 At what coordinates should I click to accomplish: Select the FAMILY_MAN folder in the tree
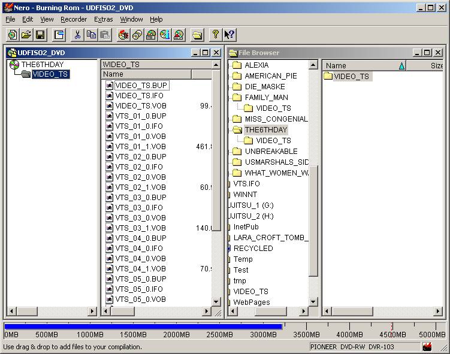tap(266, 98)
